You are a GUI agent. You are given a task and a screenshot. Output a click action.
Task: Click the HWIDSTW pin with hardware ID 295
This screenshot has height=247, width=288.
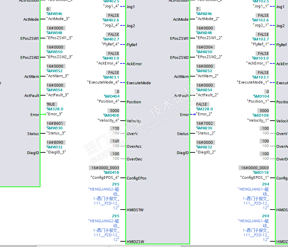[x=135, y=210]
